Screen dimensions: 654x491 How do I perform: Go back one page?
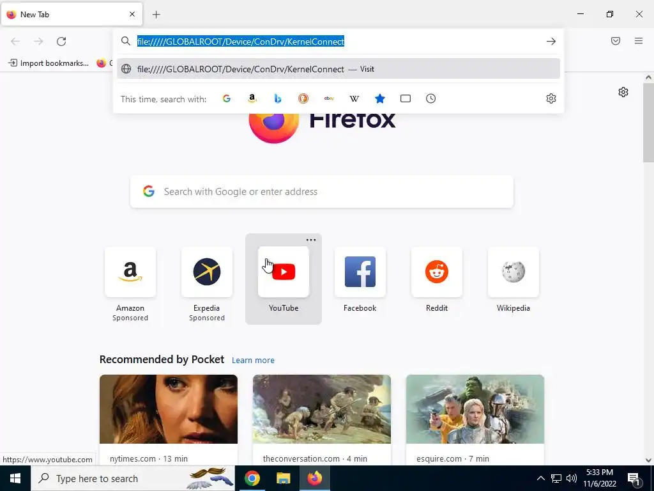(15, 41)
